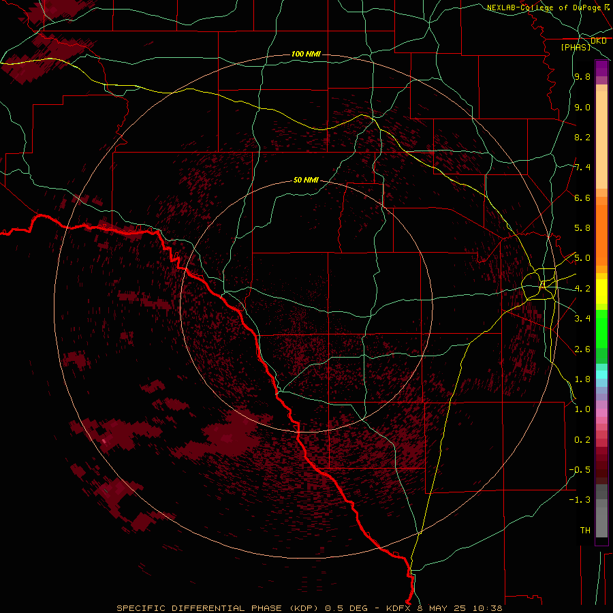613x613 pixels.
Task: Click the 0.2 value on color scale
Action: pyautogui.click(x=582, y=440)
